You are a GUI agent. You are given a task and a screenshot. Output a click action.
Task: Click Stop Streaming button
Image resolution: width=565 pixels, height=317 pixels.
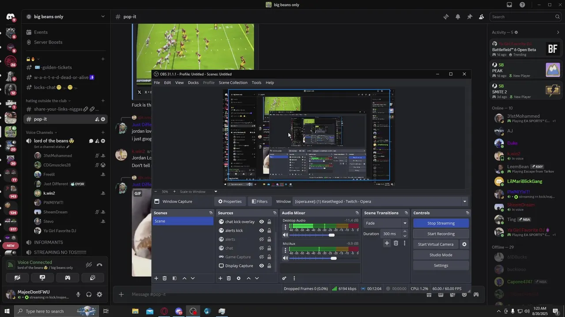click(x=441, y=223)
